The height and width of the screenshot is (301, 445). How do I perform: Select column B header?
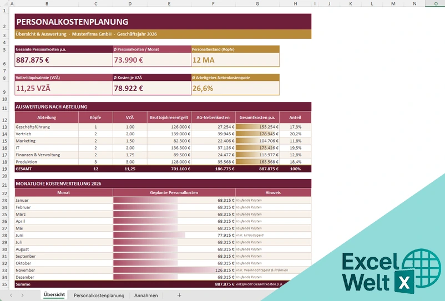47,4
